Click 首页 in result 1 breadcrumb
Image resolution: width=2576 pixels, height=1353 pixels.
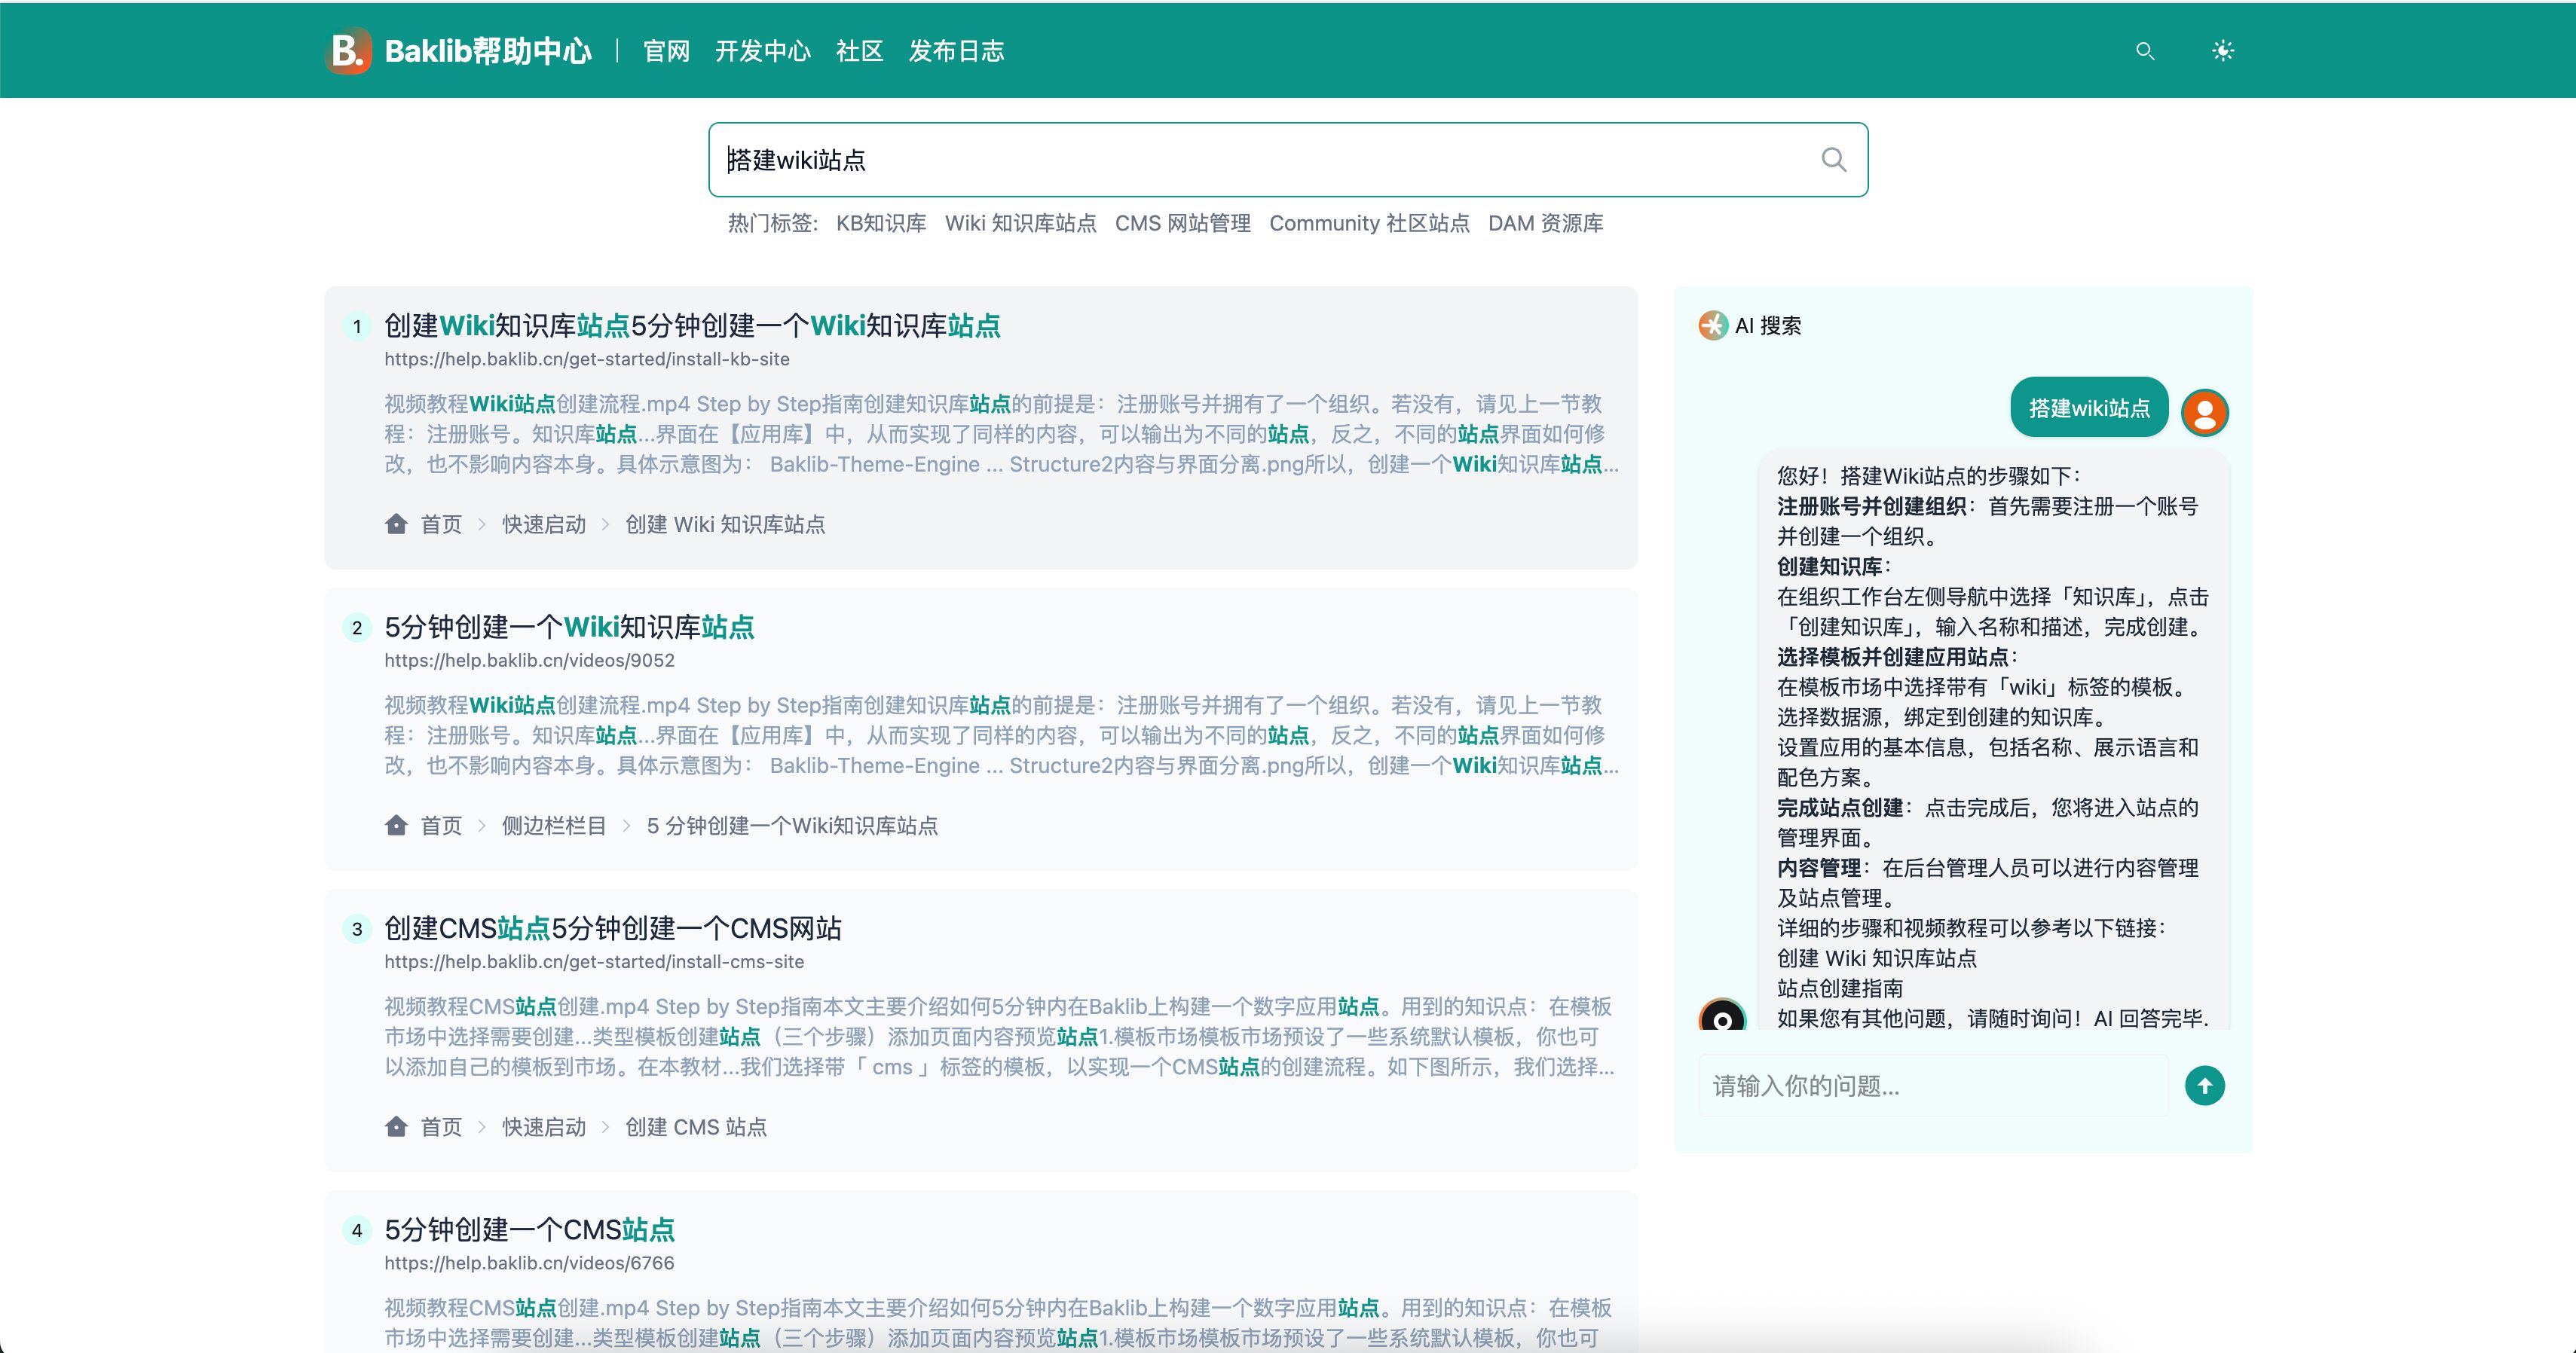[x=441, y=524]
